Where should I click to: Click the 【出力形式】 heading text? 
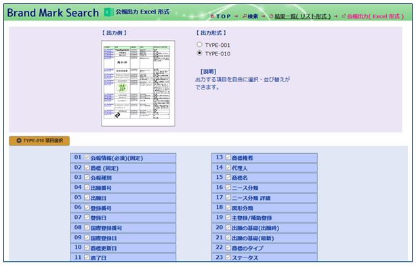coord(211,33)
